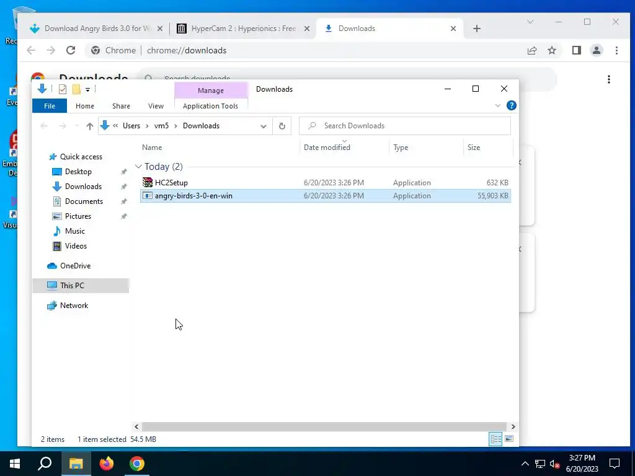Open the File tab in Explorer ribbon
The width and height of the screenshot is (635, 476).
coord(50,106)
